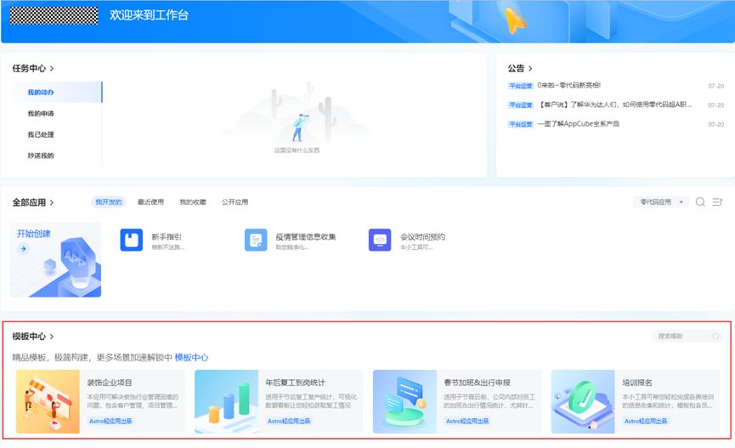Expand 公告 via its chevron arrow

pyautogui.click(x=530, y=69)
